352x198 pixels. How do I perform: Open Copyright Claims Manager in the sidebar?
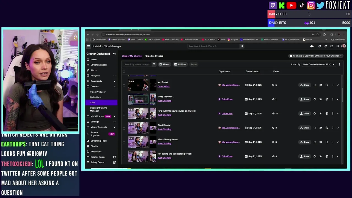(x=98, y=109)
